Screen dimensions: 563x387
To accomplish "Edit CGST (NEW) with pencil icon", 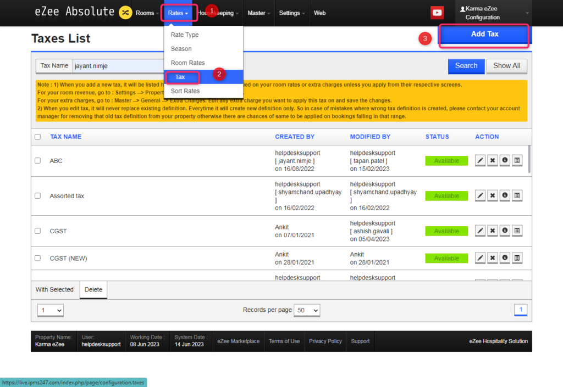I will pos(480,257).
